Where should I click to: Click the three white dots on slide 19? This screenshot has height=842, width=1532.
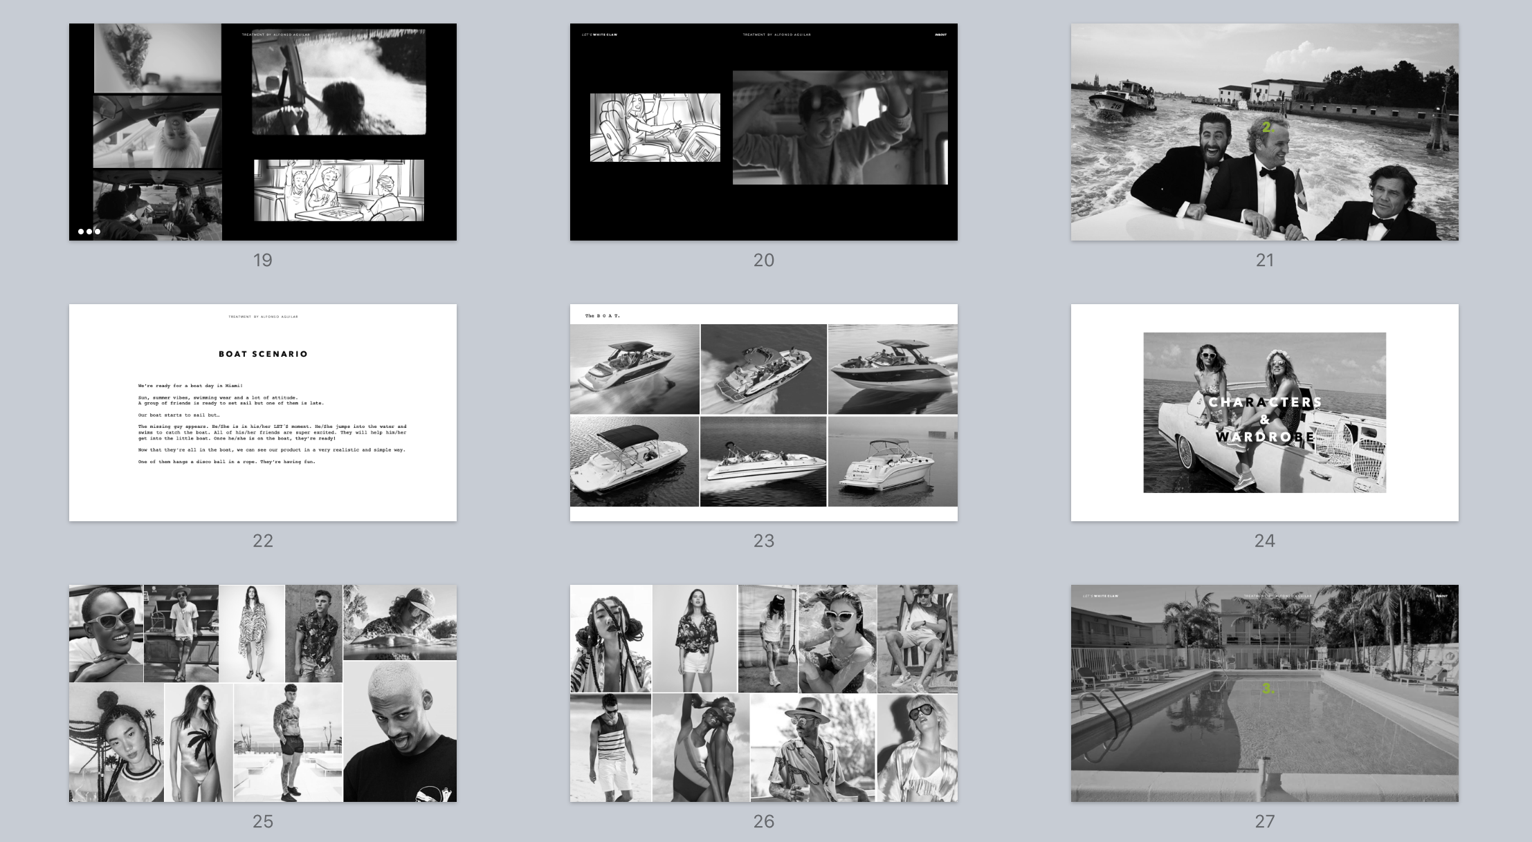coord(89,232)
